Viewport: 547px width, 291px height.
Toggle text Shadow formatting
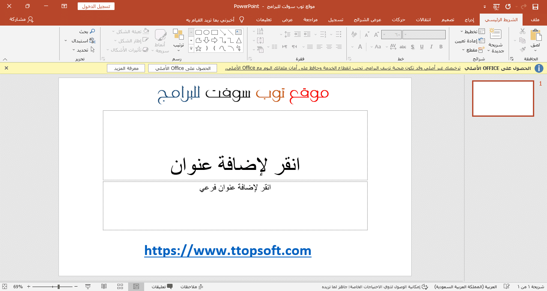click(413, 47)
